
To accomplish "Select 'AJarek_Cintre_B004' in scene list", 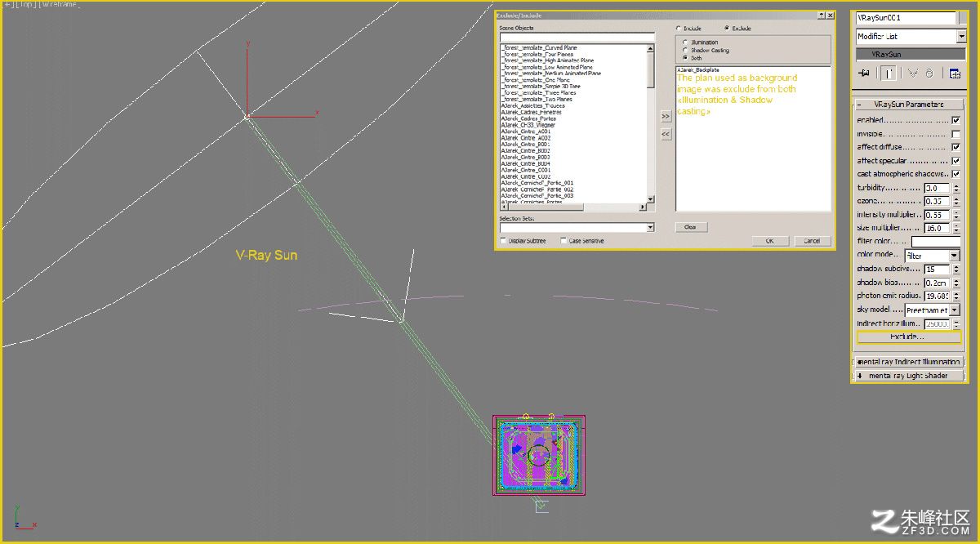I will [x=525, y=163].
